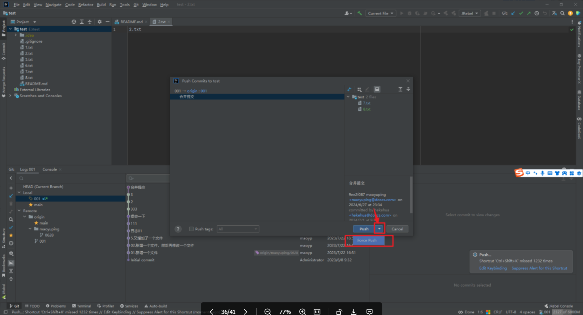The image size is (583, 315).
Task: Click Collapse All icon in Push dialog
Action: pyautogui.click(x=408, y=89)
